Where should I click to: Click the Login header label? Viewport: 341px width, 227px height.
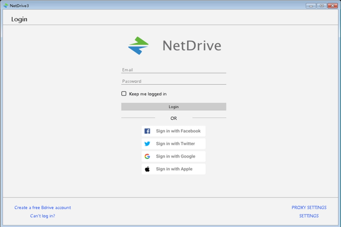[19, 19]
